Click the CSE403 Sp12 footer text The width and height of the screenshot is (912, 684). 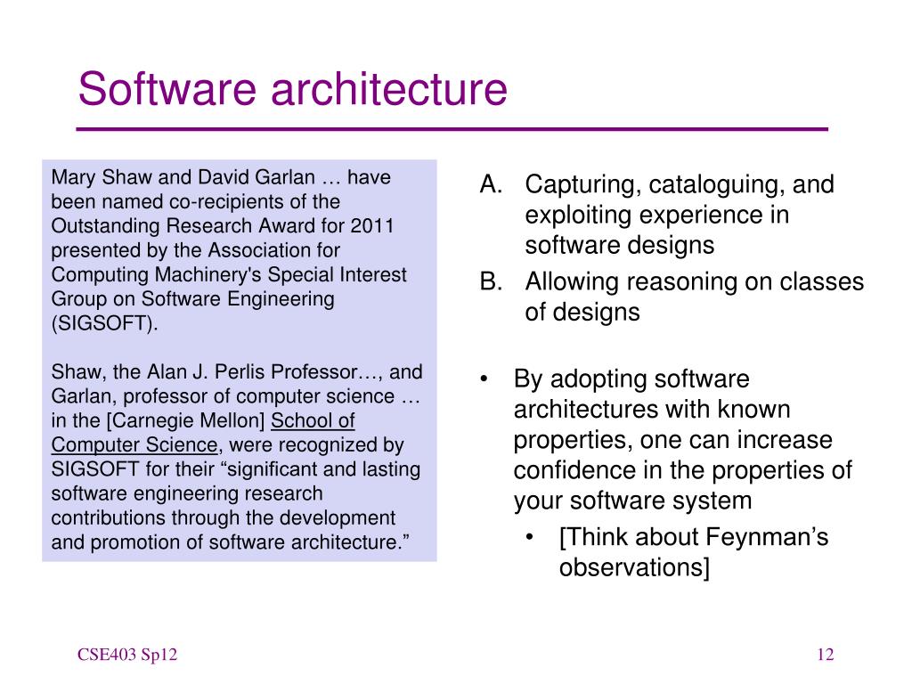(127, 655)
